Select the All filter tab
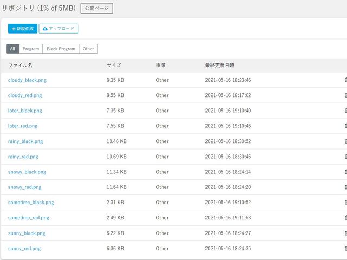Viewport: 347px width, 260px height. [x=12, y=49]
